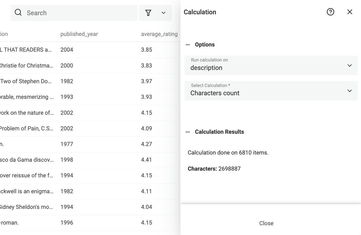Click 'Calculation done on 6810 items.' text
Image resolution: width=361 pixels, height=235 pixels.
coord(228,153)
